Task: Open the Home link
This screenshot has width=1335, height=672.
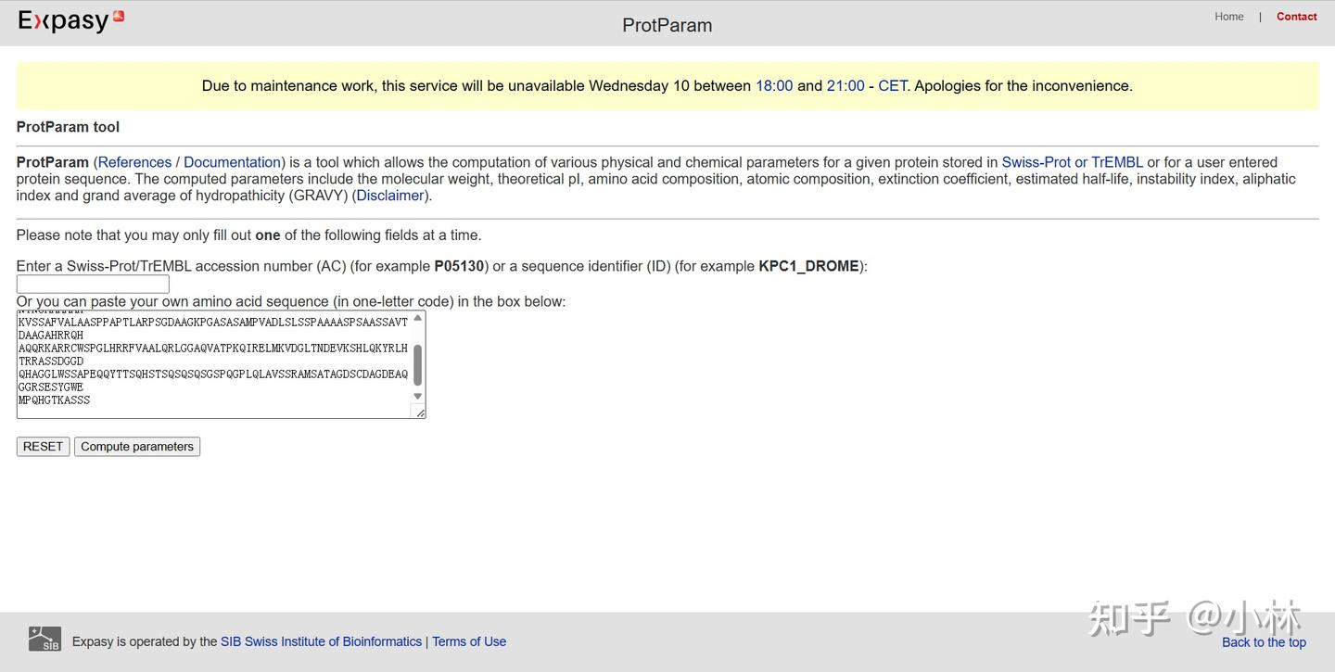Action: [x=1229, y=17]
